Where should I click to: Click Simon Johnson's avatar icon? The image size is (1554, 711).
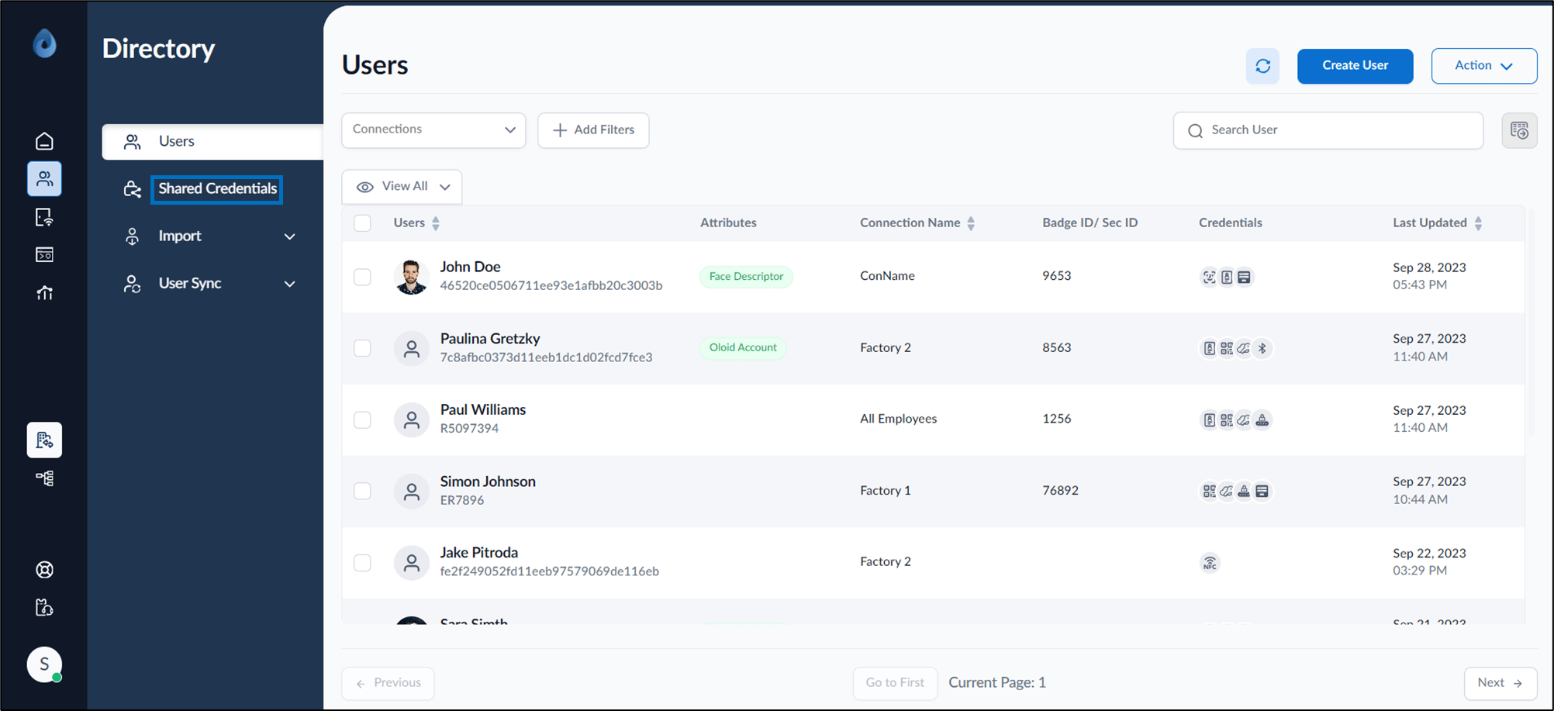point(411,491)
